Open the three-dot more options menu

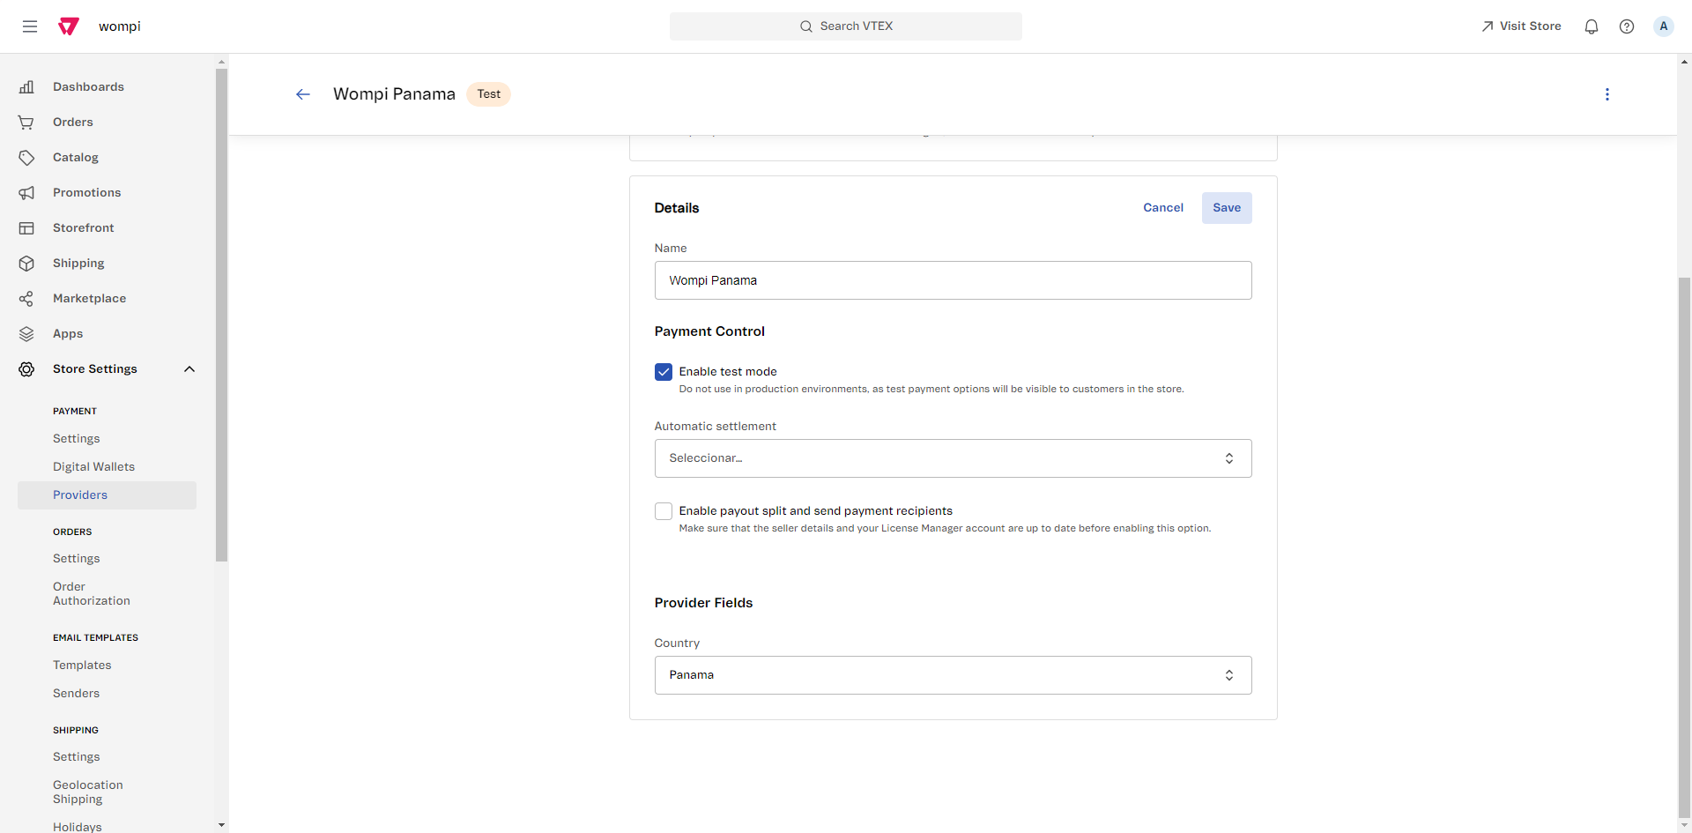[1607, 94]
